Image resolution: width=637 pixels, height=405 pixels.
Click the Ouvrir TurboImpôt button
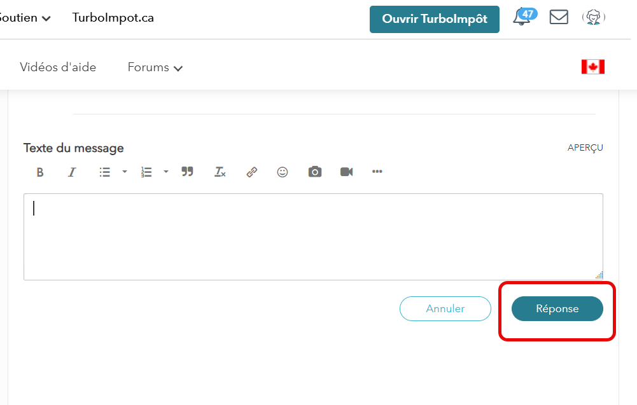click(x=434, y=19)
